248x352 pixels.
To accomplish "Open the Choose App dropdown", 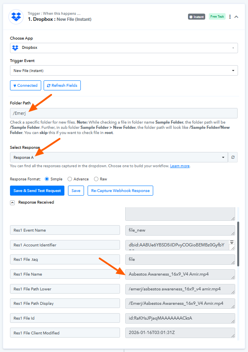I will (x=124, y=48).
